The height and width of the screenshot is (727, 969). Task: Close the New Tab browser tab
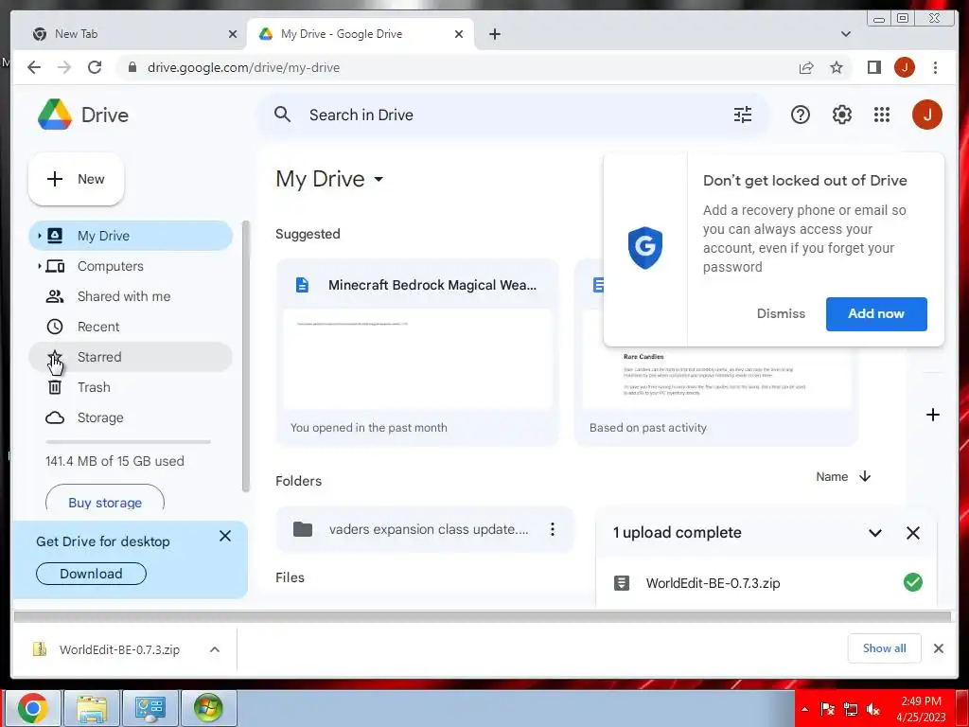233,34
